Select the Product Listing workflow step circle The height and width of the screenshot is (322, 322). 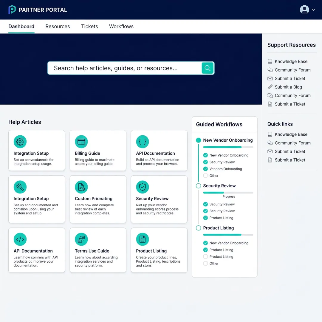pyautogui.click(x=198, y=228)
